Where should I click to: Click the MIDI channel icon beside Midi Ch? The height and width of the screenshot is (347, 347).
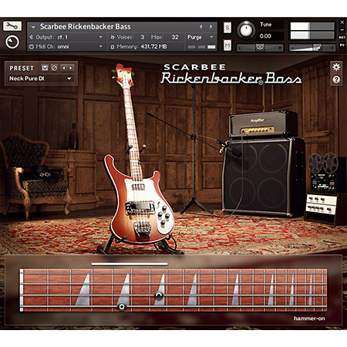32,47
